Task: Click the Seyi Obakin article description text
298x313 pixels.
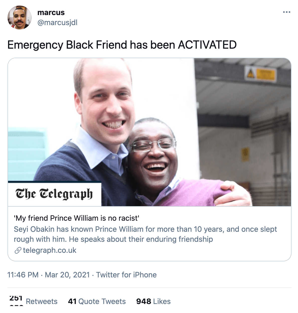Action: click(145, 234)
